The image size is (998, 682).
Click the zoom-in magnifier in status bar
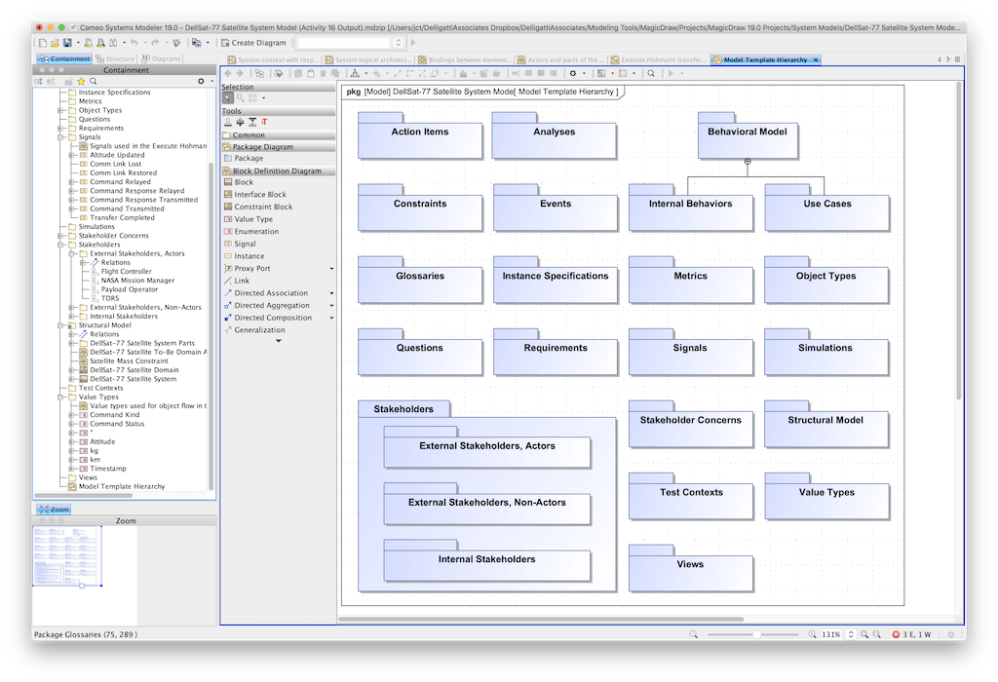(x=812, y=634)
